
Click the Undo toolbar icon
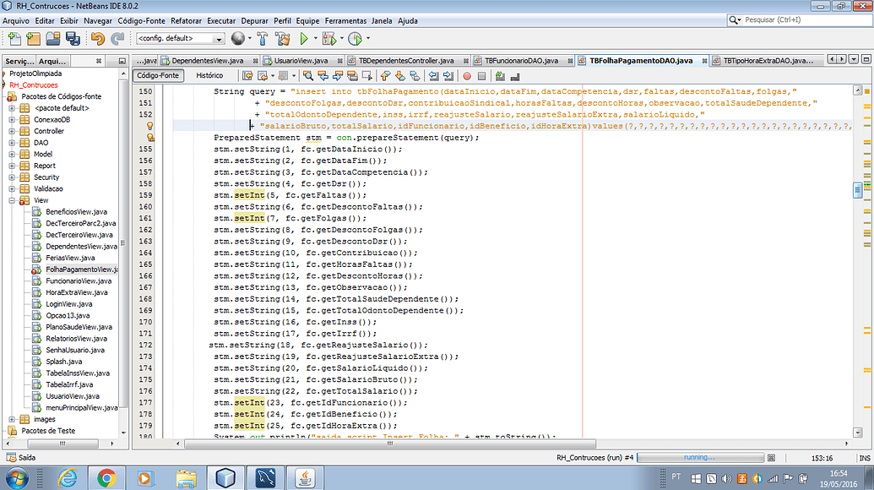(x=96, y=39)
